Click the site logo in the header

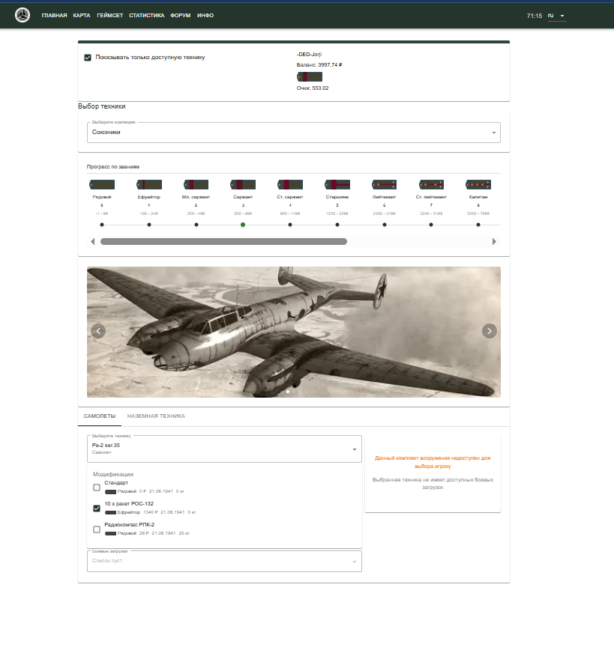click(x=22, y=15)
